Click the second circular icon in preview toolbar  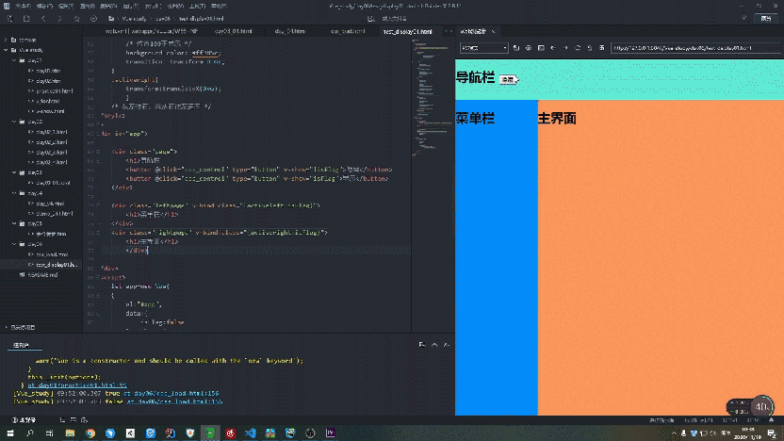529,48
